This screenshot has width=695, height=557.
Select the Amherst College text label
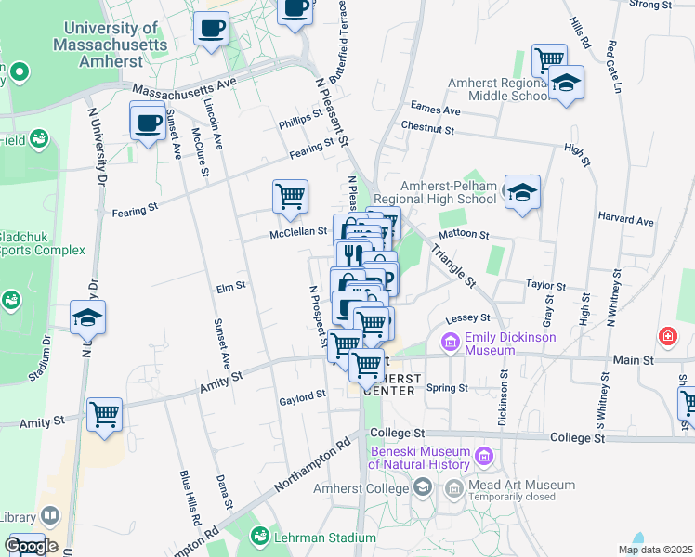361,489
